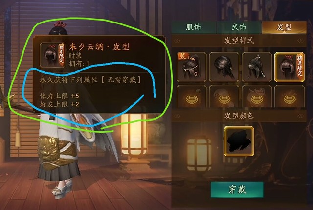
Task: Tap the third locked hairstyle slot
Action: 257,96
